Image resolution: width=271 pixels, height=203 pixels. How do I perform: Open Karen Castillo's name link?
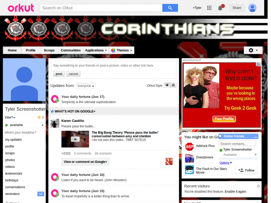(x=73, y=121)
